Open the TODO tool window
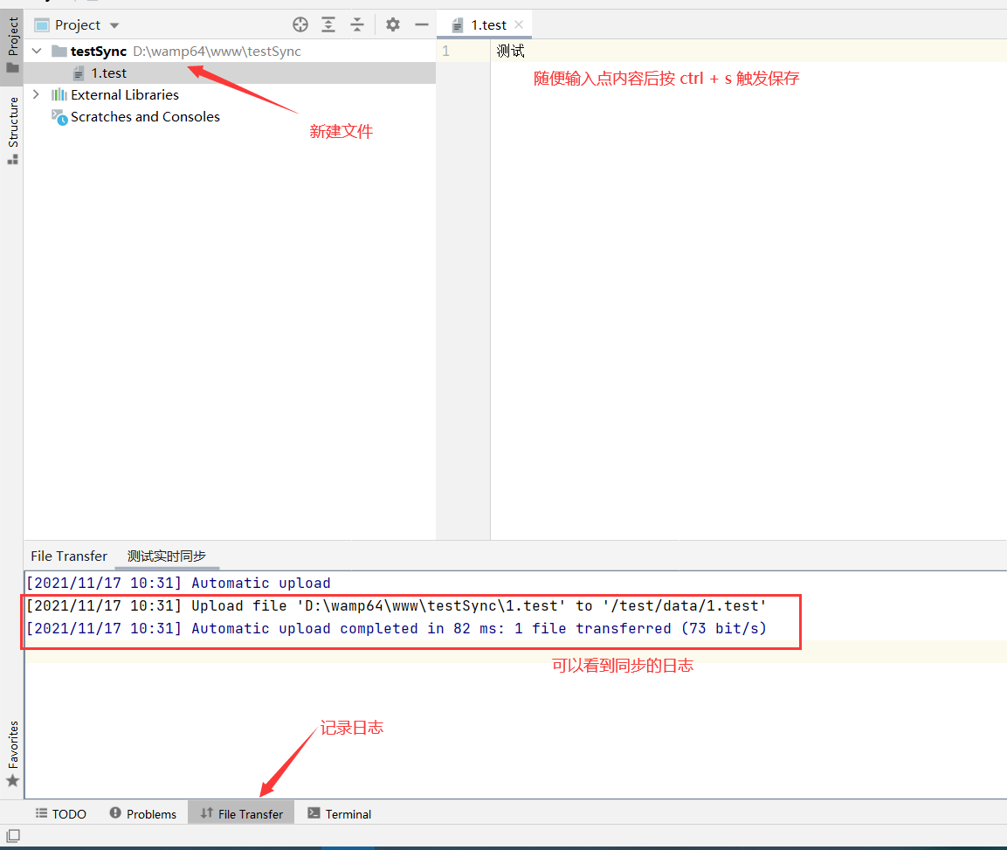1007x850 pixels. click(61, 813)
